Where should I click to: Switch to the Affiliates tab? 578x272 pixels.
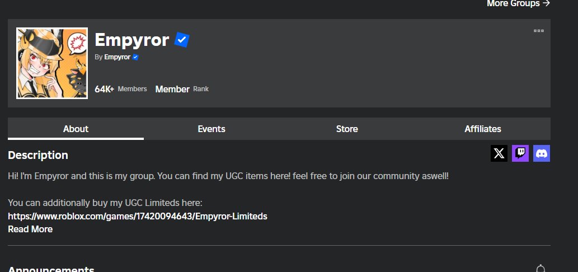click(482, 129)
